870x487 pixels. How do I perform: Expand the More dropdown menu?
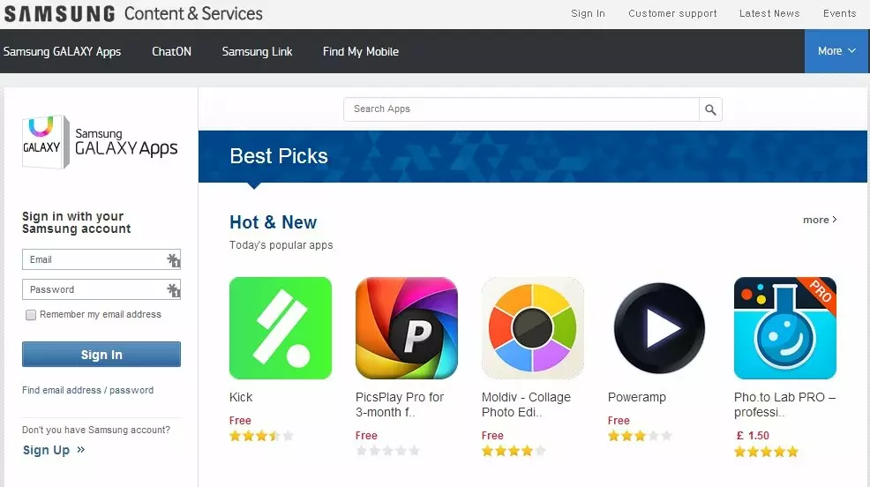[836, 51]
